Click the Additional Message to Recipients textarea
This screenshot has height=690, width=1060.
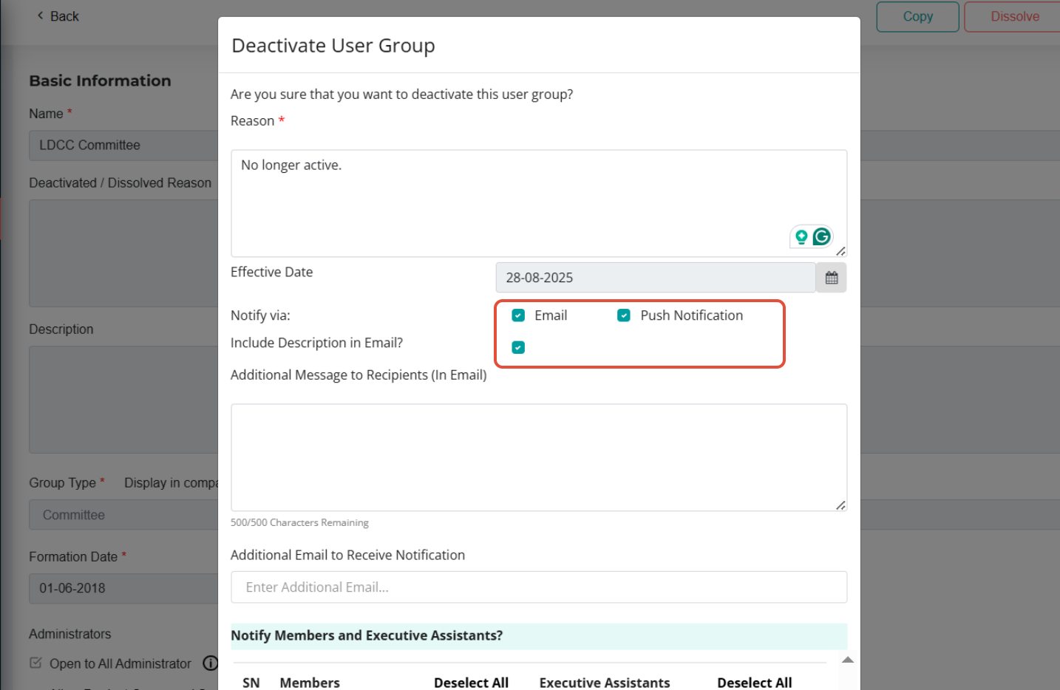(x=539, y=457)
